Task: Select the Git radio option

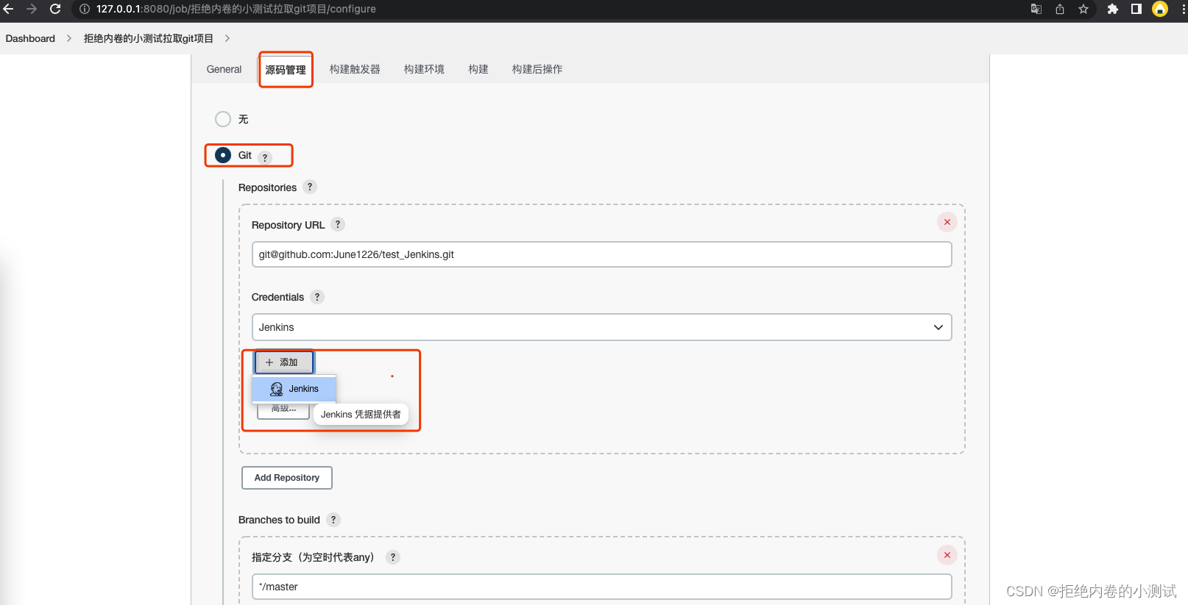Action: [223, 155]
